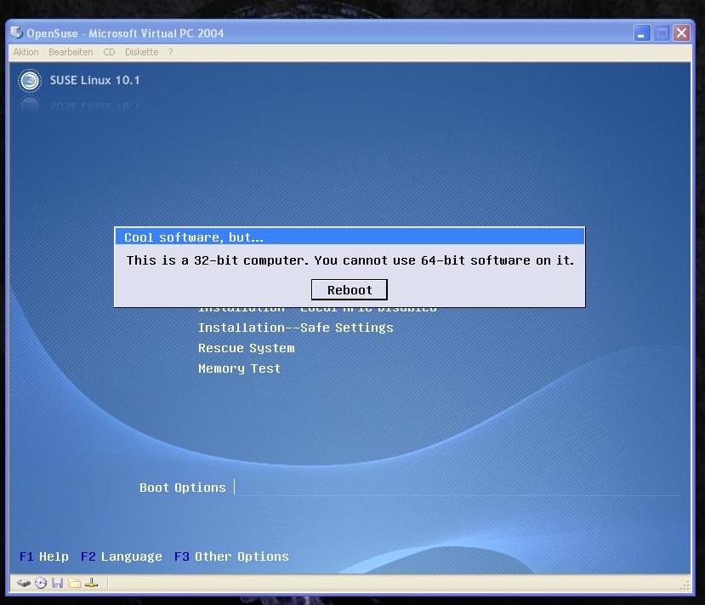Click floppy disk status icon in status bar
The image size is (705, 605).
point(57,584)
